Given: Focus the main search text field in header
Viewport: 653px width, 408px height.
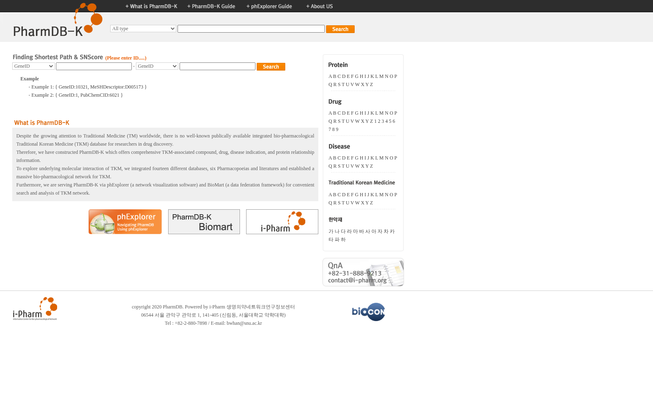Looking at the screenshot, I should (x=251, y=29).
